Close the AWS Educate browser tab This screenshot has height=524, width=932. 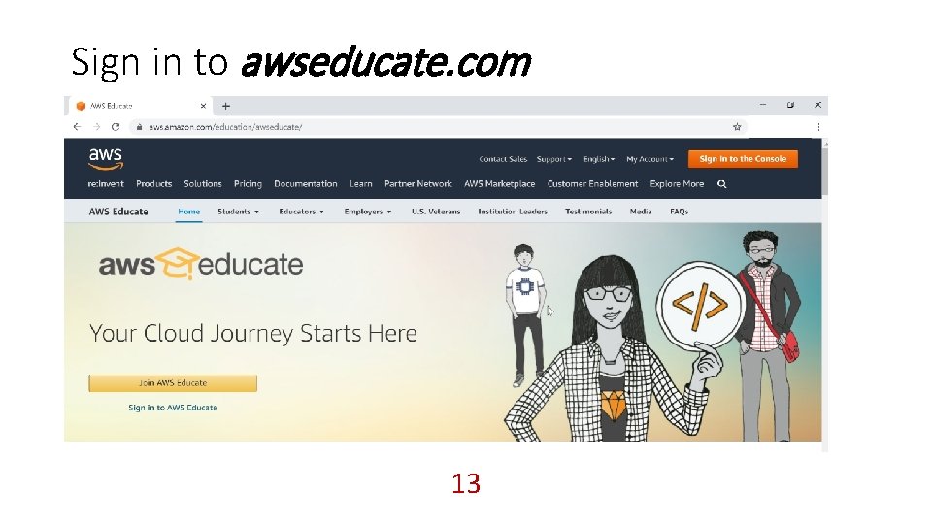pyautogui.click(x=203, y=106)
